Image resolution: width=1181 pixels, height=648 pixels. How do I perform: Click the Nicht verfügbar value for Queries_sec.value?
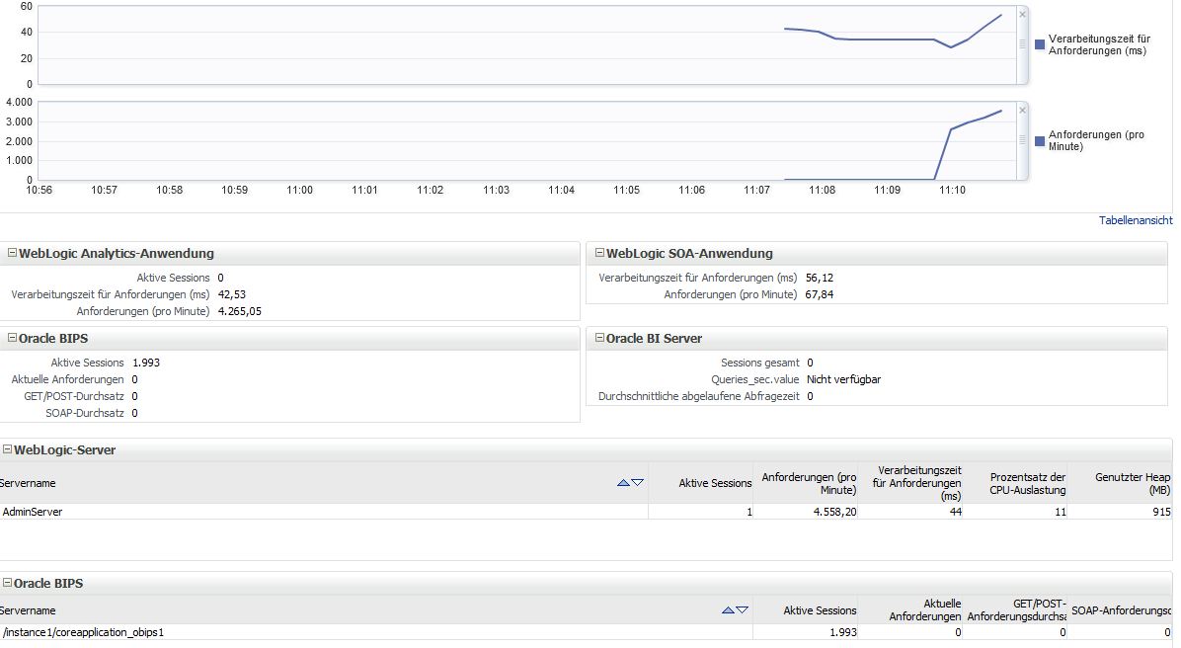click(843, 379)
